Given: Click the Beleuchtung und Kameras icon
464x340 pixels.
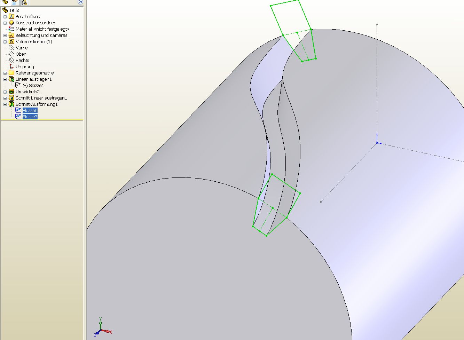Looking at the screenshot, I should (x=11, y=35).
